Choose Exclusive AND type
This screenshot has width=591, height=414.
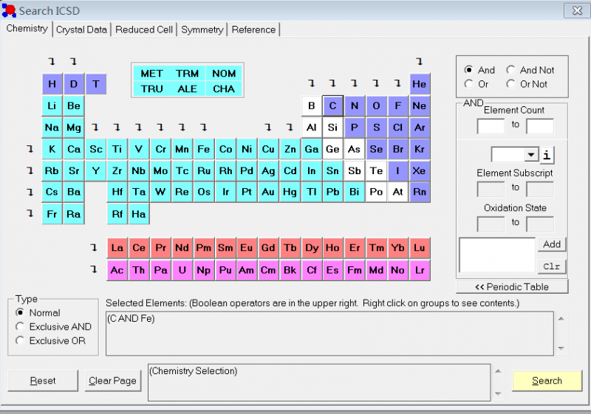53,327
